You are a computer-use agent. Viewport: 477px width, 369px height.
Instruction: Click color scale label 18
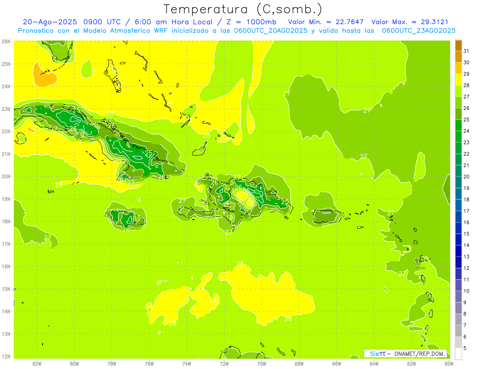click(466, 199)
